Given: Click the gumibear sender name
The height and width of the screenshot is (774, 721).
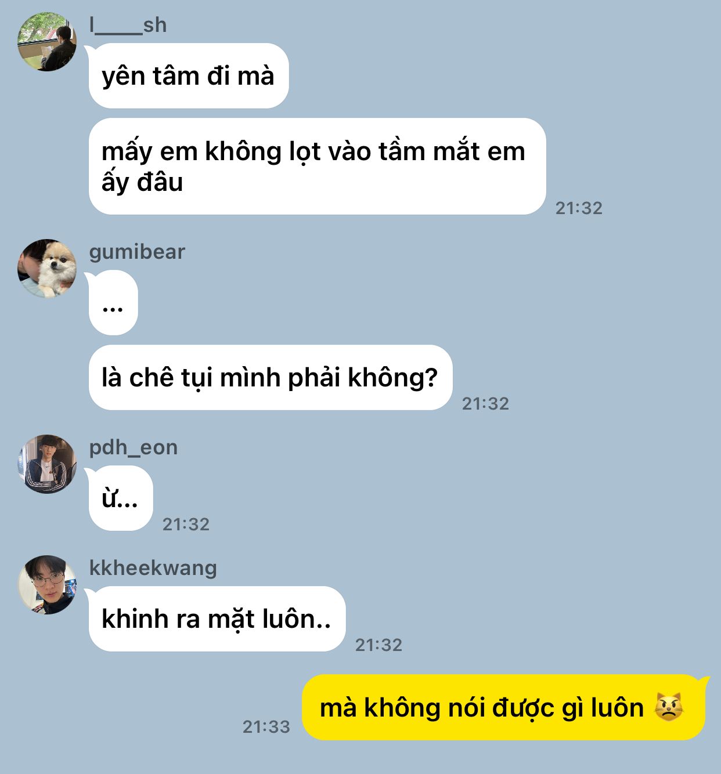Looking at the screenshot, I should [137, 252].
